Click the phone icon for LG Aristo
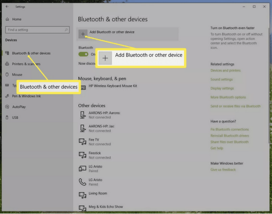Screen dimensions: 272x214 coord(82,182)
